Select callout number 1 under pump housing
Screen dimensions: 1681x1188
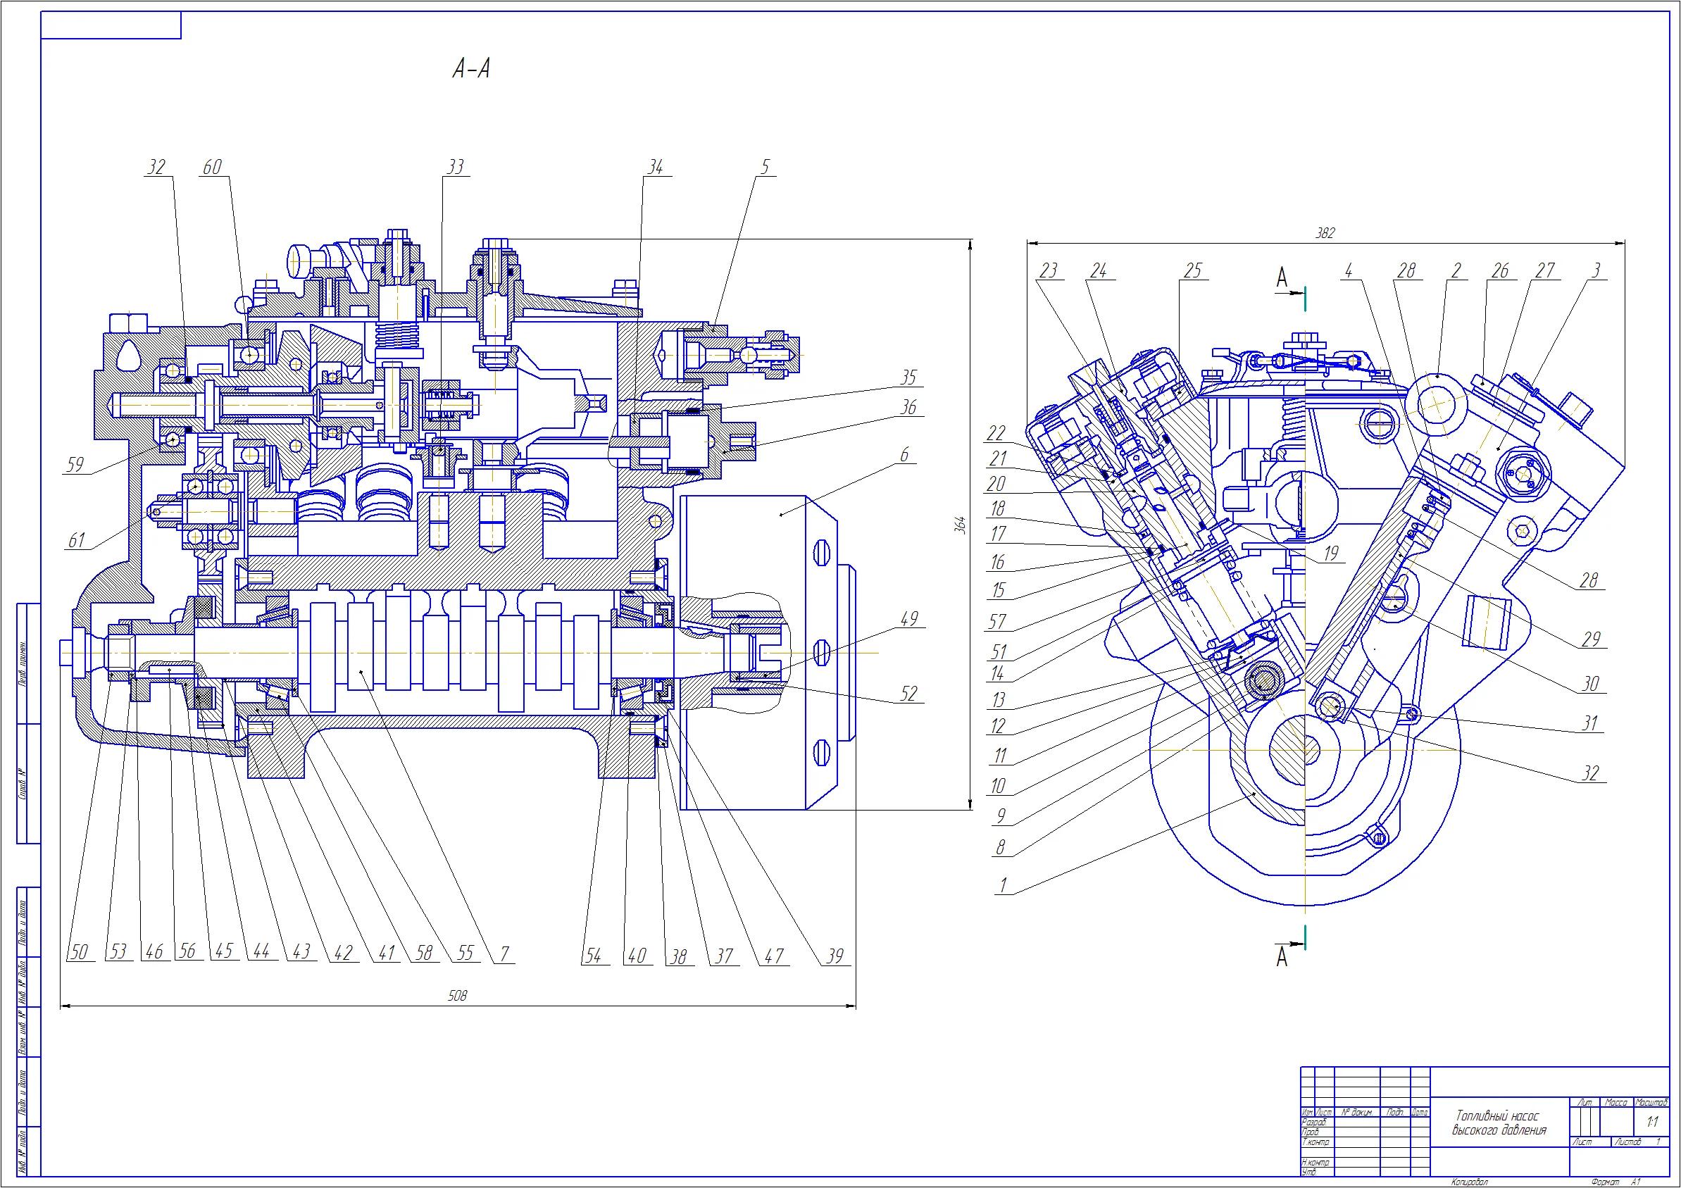click(1003, 886)
